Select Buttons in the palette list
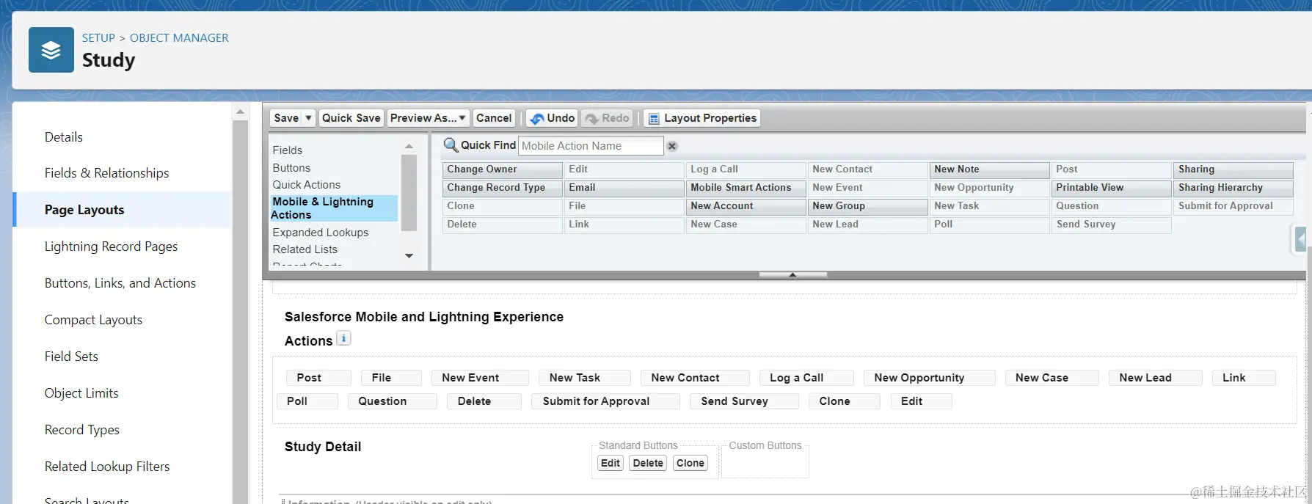The width and height of the screenshot is (1312, 504). (291, 168)
